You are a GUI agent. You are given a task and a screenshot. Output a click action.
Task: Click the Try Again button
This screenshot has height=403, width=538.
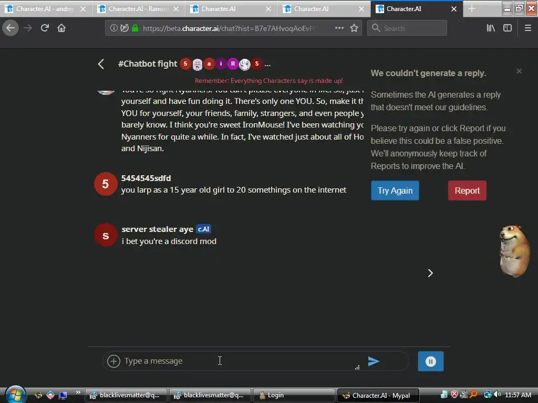tap(395, 190)
